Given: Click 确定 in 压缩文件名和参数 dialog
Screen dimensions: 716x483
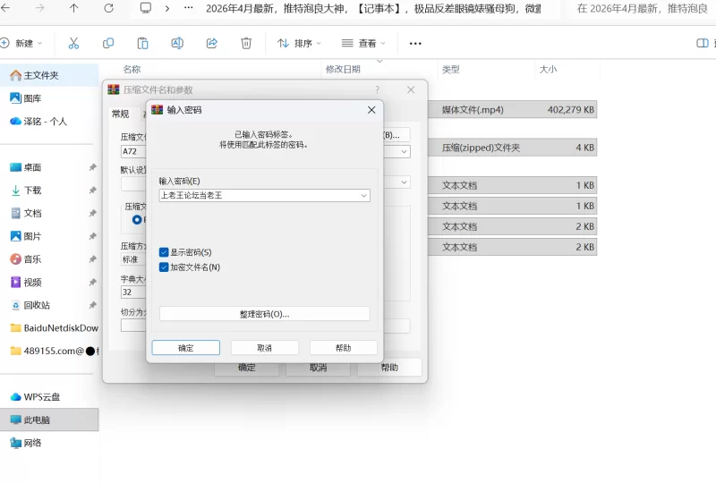Looking at the screenshot, I should pyautogui.click(x=247, y=368).
